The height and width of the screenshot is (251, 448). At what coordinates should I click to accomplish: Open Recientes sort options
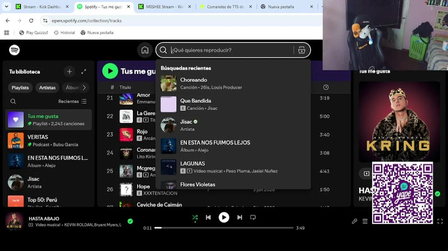tap(73, 101)
